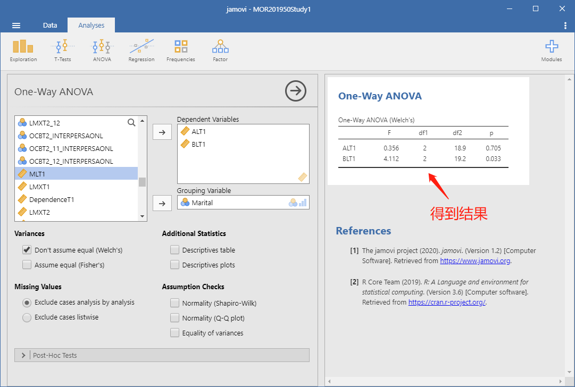
Task: Click the variable list search icon
Action: pyautogui.click(x=131, y=122)
